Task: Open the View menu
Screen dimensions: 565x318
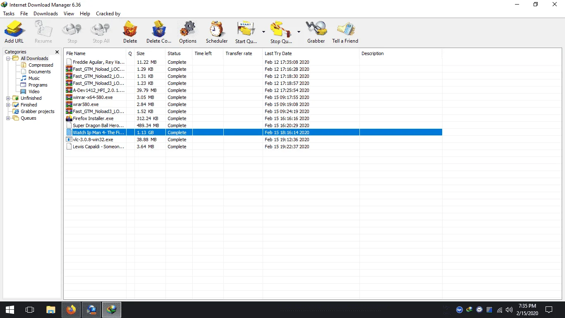Action: click(x=69, y=14)
